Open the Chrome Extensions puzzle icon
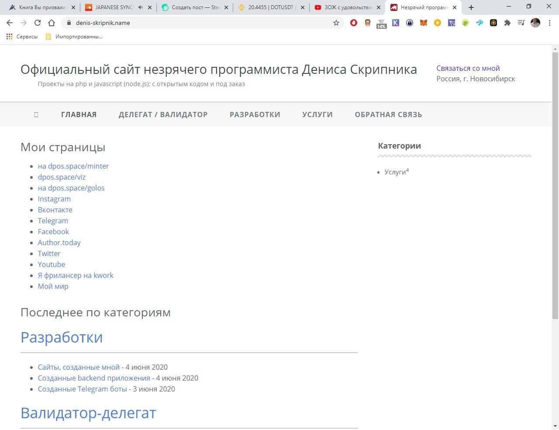The image size is (559, 430). click(x=507, y=23)
